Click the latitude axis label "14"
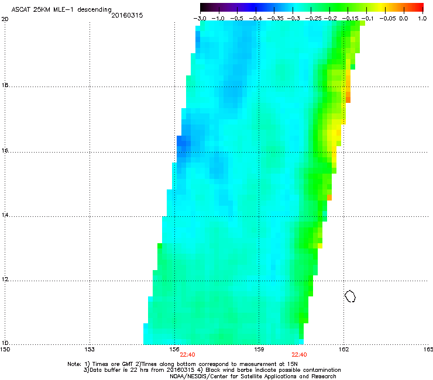Image resolution: width=433 pixels, height=380 pixels. [x=5, y=215]
